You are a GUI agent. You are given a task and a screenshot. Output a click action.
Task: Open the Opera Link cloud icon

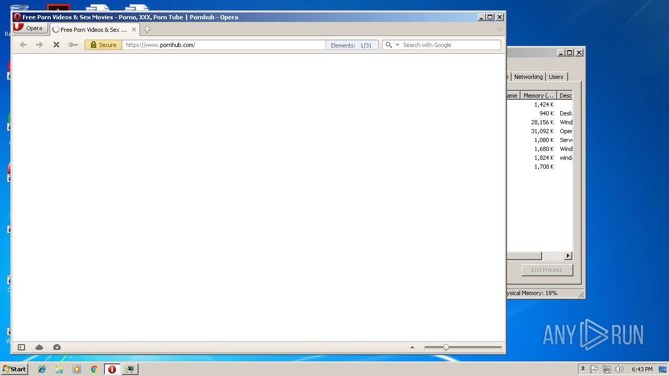pos(39,347)
